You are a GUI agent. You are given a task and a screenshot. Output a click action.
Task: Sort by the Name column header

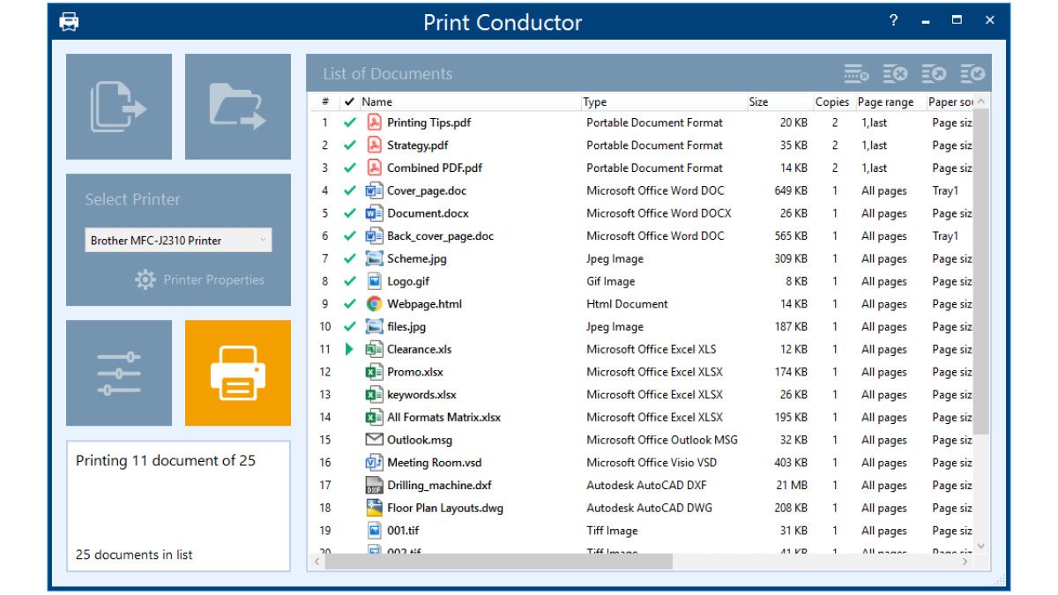(x=471, y=102)
